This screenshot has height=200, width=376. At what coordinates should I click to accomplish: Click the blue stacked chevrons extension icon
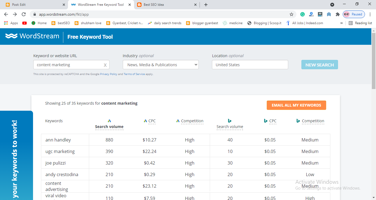pyautogui.click(x=329, y=14)
